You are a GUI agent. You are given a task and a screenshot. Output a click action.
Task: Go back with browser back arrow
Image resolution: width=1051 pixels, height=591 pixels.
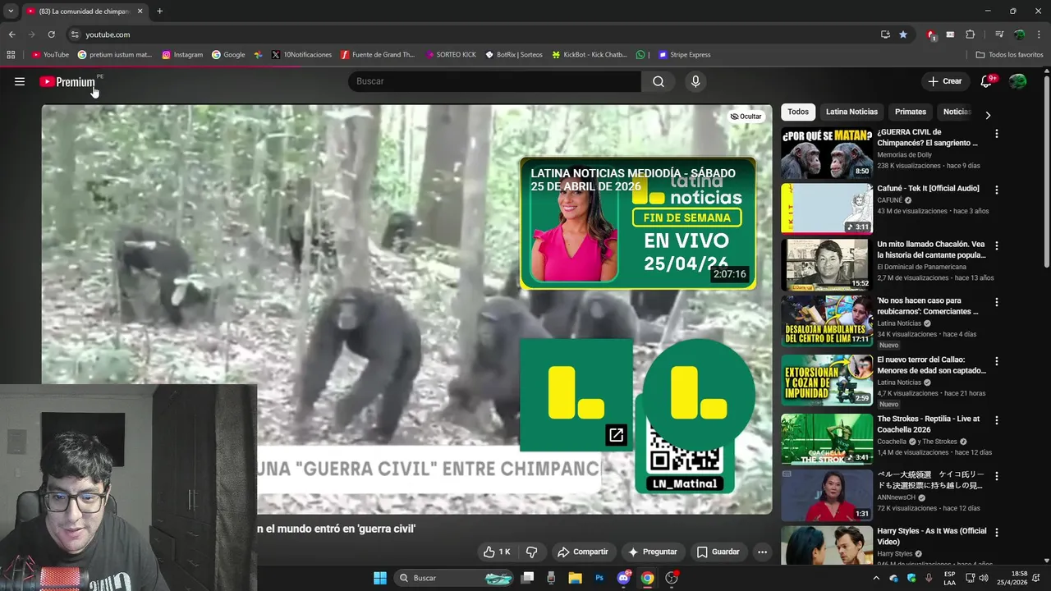coord(11,34)
